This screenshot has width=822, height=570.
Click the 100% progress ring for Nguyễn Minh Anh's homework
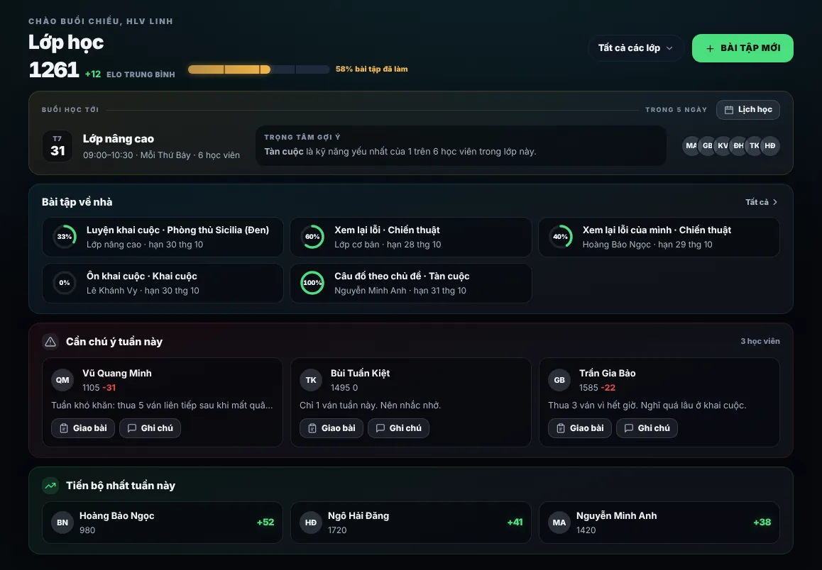(312, 283)
